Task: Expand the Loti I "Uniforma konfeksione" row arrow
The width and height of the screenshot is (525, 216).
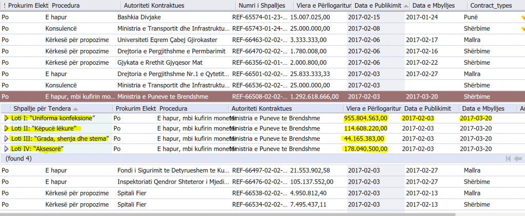Action: point(7,118)
